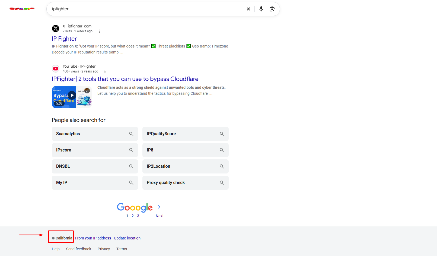Open the Help footer link
The height and width of the screenshot is (256, 437).
coord(56,249)
